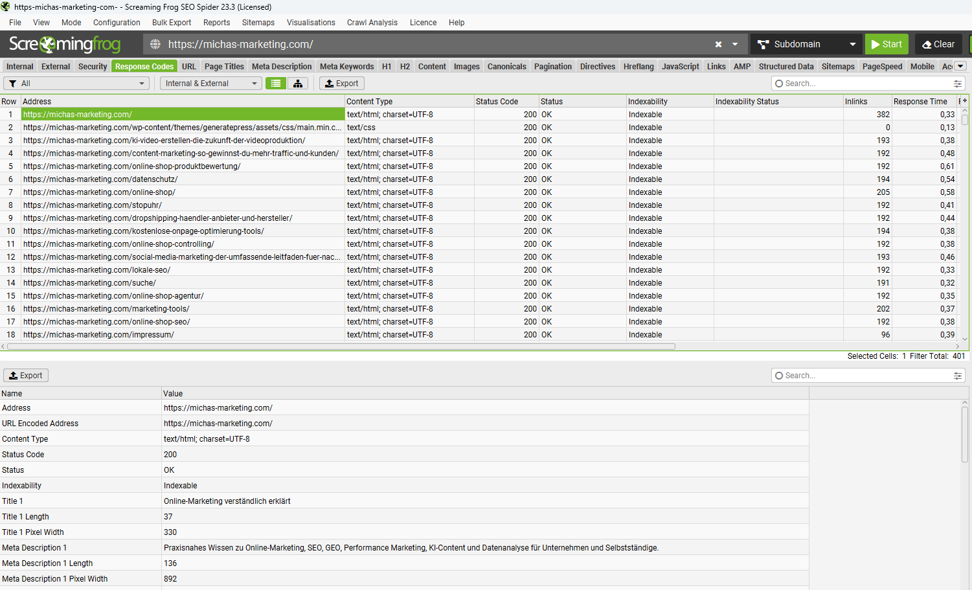Click Export beside the tree view toggle
The height and width of the screenshot is (590, 972).
342,84
